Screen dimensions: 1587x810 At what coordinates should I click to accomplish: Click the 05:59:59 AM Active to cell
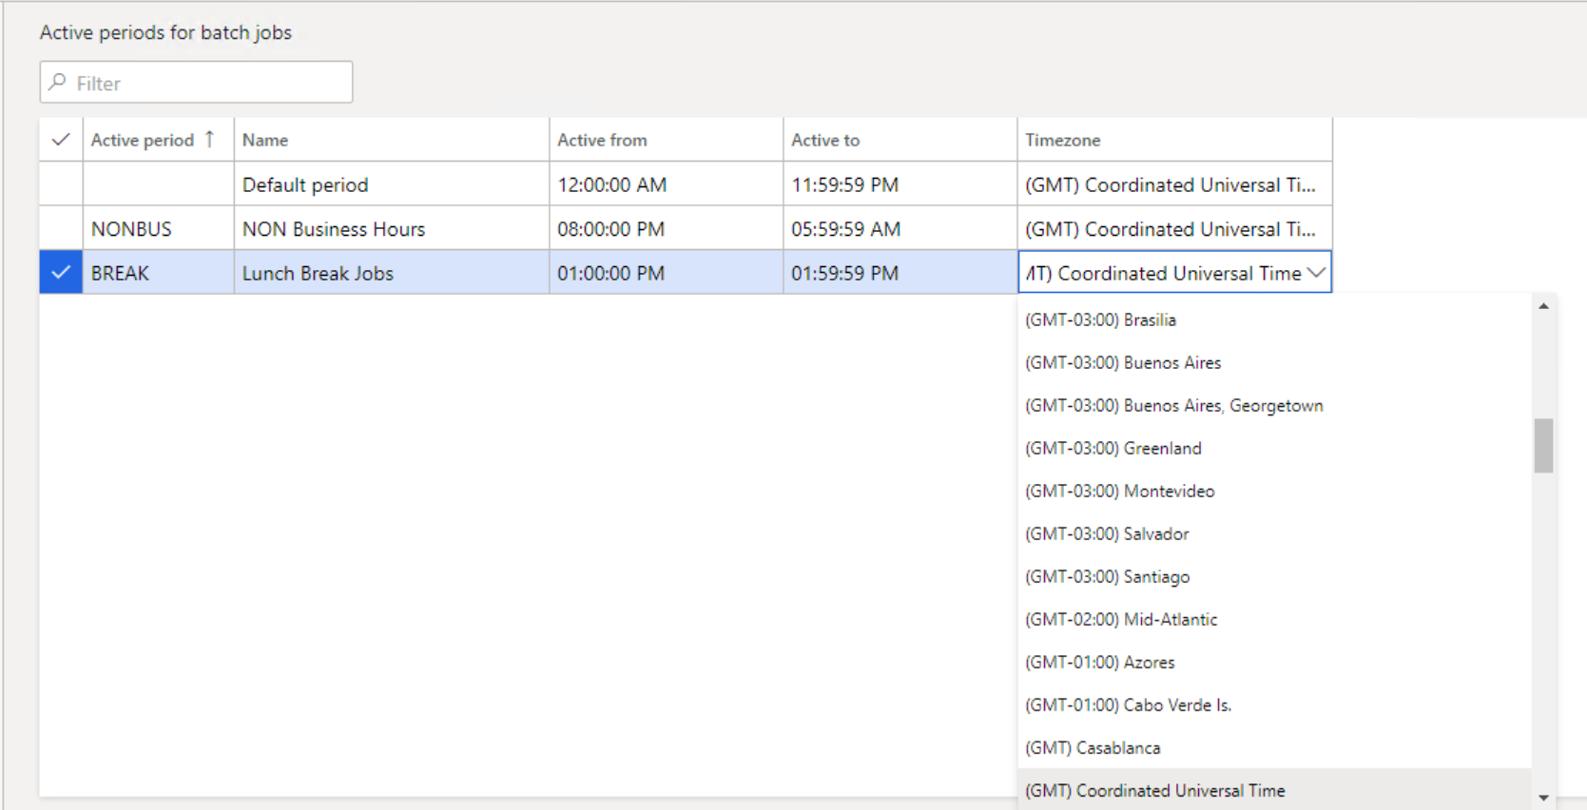click(x=900, y=229)
